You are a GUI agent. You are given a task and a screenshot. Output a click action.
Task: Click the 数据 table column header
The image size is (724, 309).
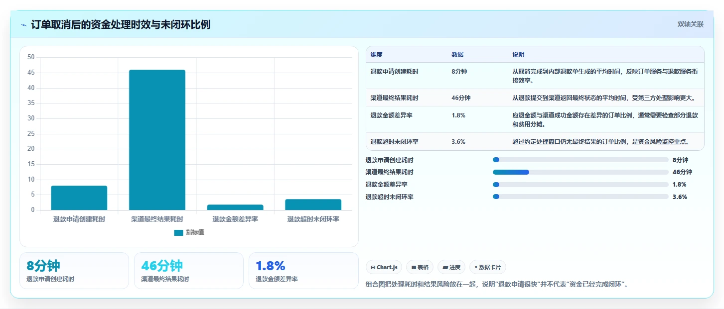point(457,55)
